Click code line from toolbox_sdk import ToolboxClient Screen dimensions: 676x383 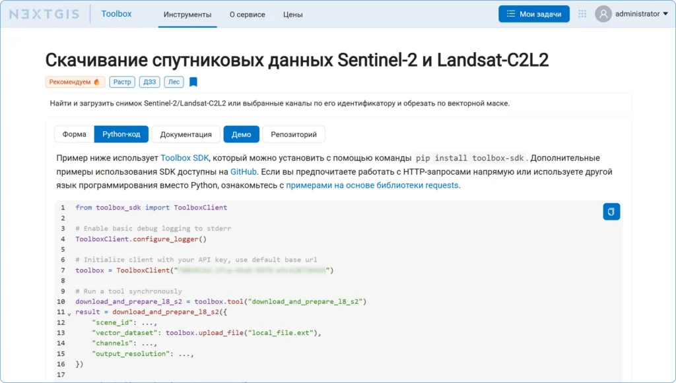(151, 208)
